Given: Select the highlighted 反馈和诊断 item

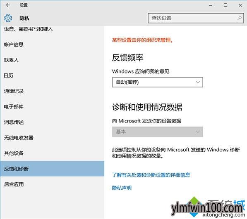Looking at the screenshot, I should click(x=52, y=169).
